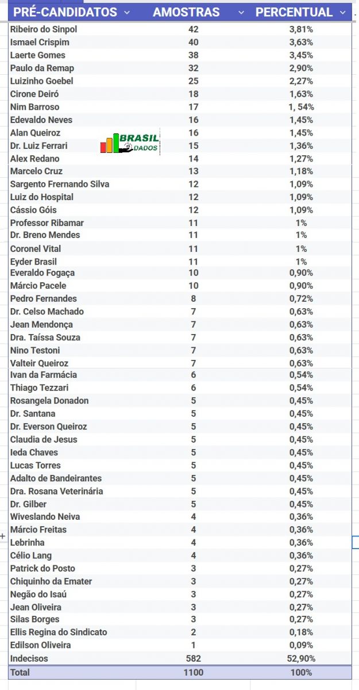Image resolution: width=359 pixels, height=690 pixels.
Task: Select the Total row label cell
Action: click(x=20, y=672)
